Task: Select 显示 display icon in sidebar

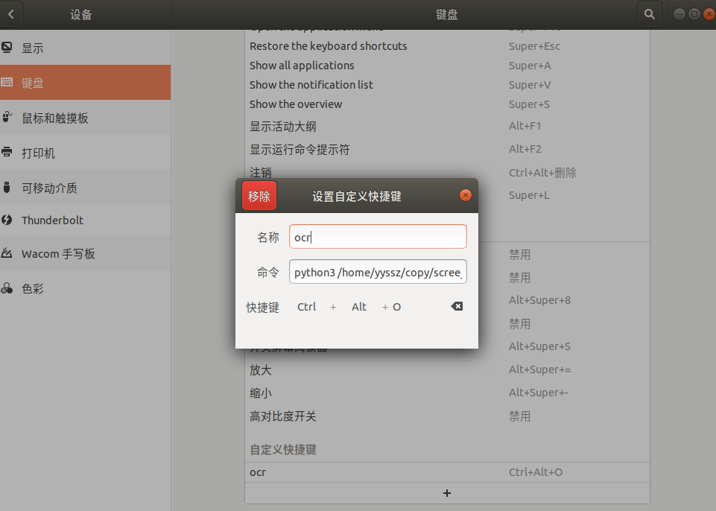Action: pyautogui.click(x=7, y=48)
